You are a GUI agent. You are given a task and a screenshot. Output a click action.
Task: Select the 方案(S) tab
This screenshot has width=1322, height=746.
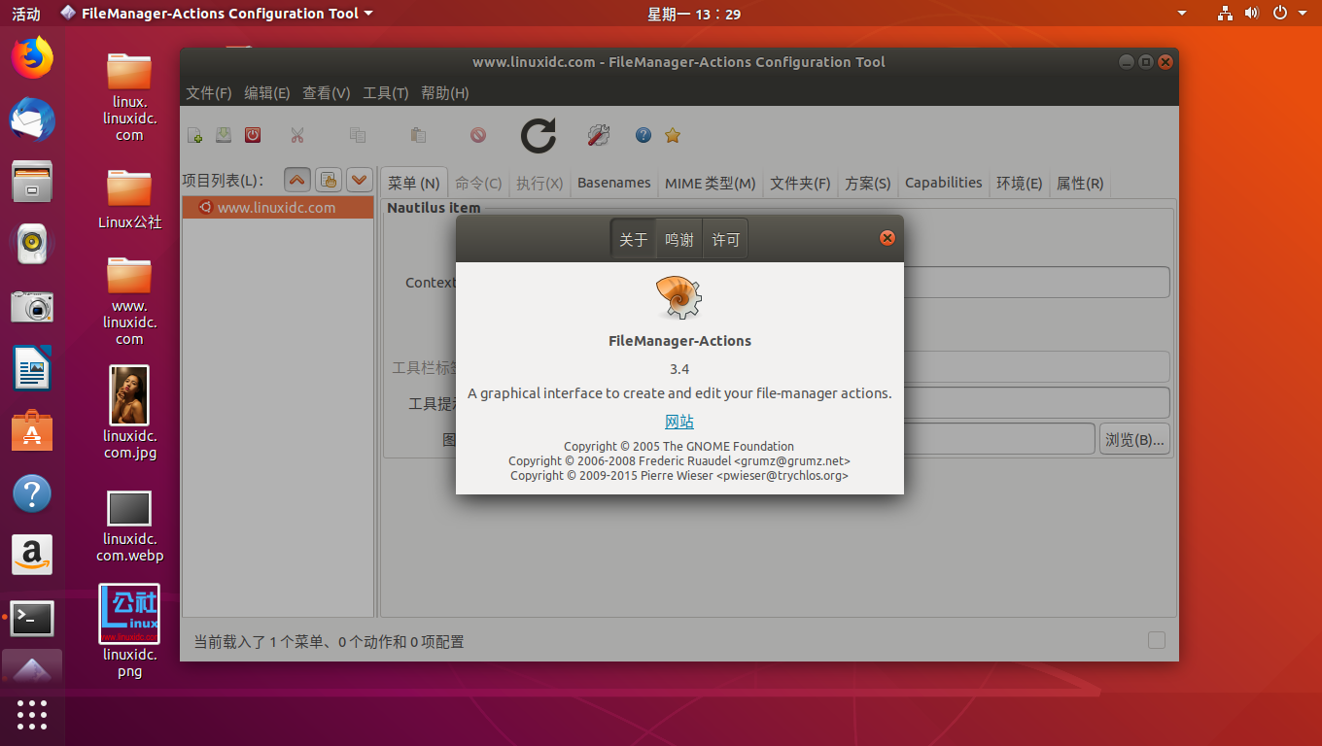click(x=868, y=183)
